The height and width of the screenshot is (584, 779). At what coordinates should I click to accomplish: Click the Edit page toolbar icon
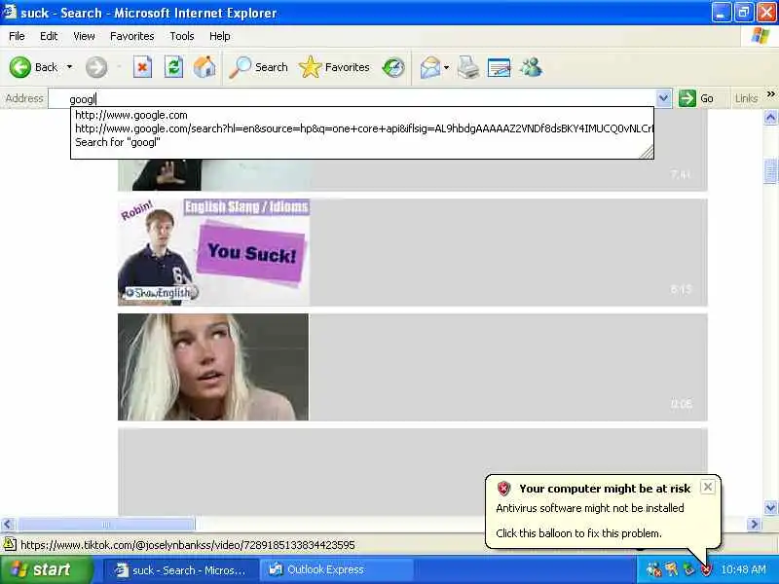pos(500,67)
